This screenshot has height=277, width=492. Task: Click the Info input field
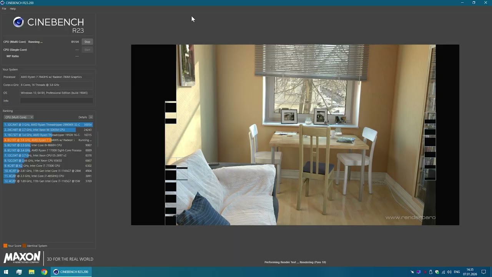(57, 101)
